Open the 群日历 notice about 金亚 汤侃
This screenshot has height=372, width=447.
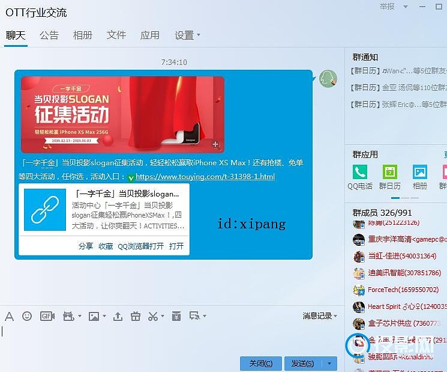(x=398, y=88)
